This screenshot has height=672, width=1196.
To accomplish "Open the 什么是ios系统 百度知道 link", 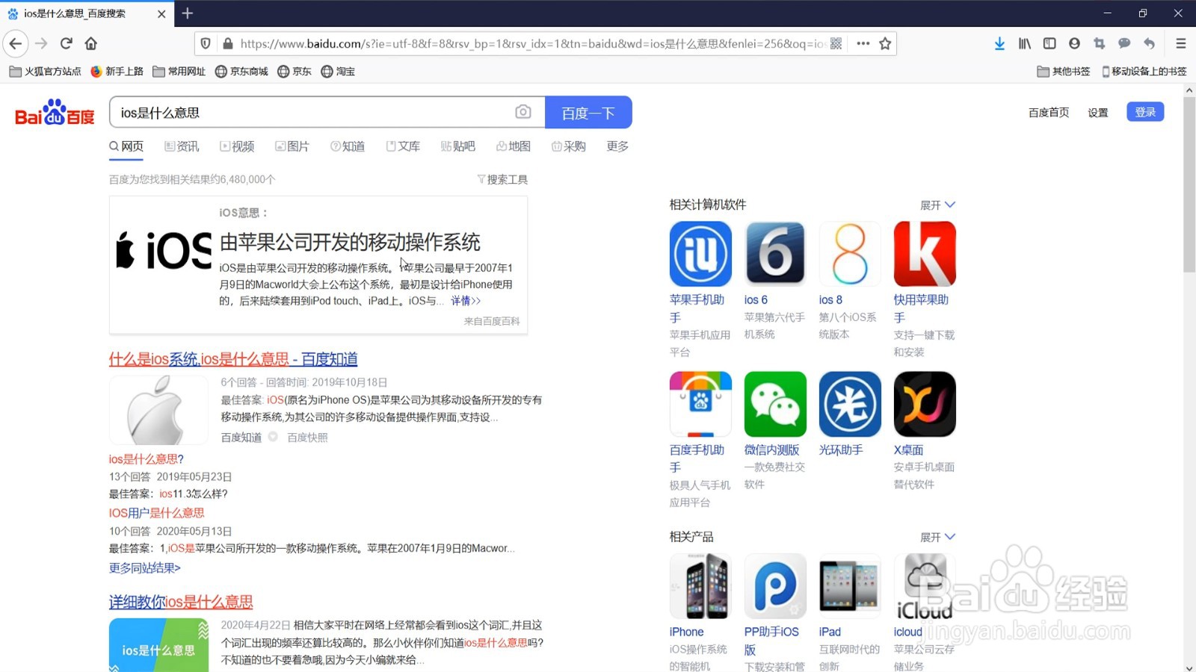I will tap(232, 359).
